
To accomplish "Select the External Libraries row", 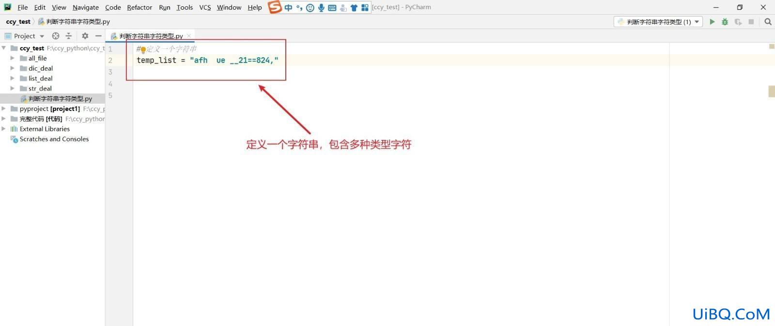I will [x=52, y=129].
